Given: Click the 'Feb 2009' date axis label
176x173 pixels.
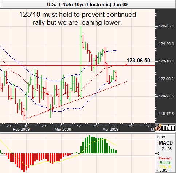Looking at the screenshot, I should (x=21, y=129).
